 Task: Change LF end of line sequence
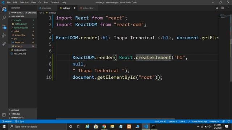pos(188,121)
